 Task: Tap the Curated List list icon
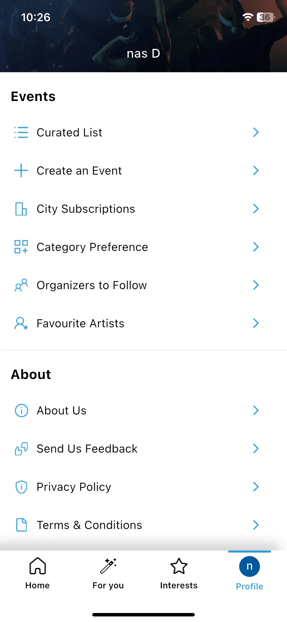click(x=21, y=132)
